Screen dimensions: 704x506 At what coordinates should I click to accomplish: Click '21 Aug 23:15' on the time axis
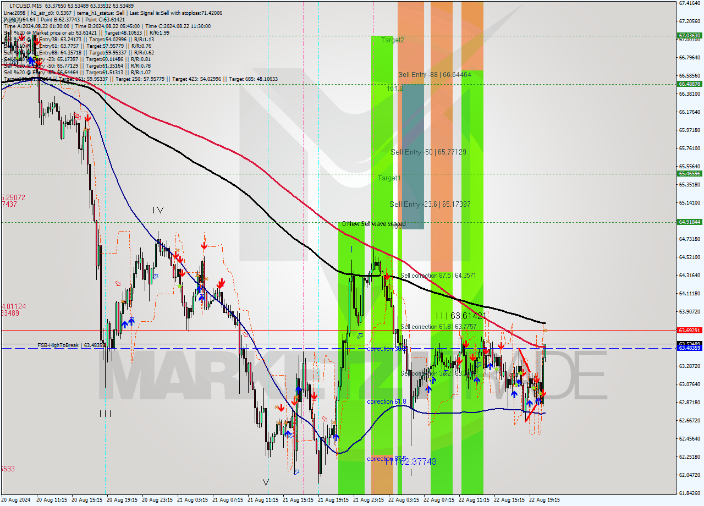click(x=369, y=500)
